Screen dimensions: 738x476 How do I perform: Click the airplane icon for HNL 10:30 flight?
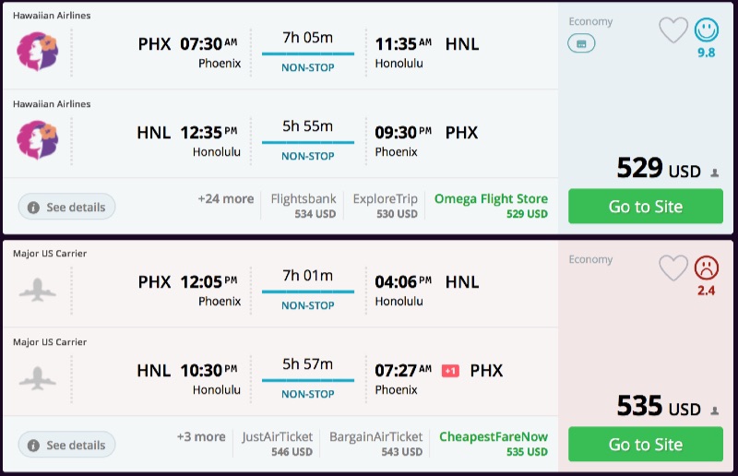pyautogui.click(x=37, y=377)
